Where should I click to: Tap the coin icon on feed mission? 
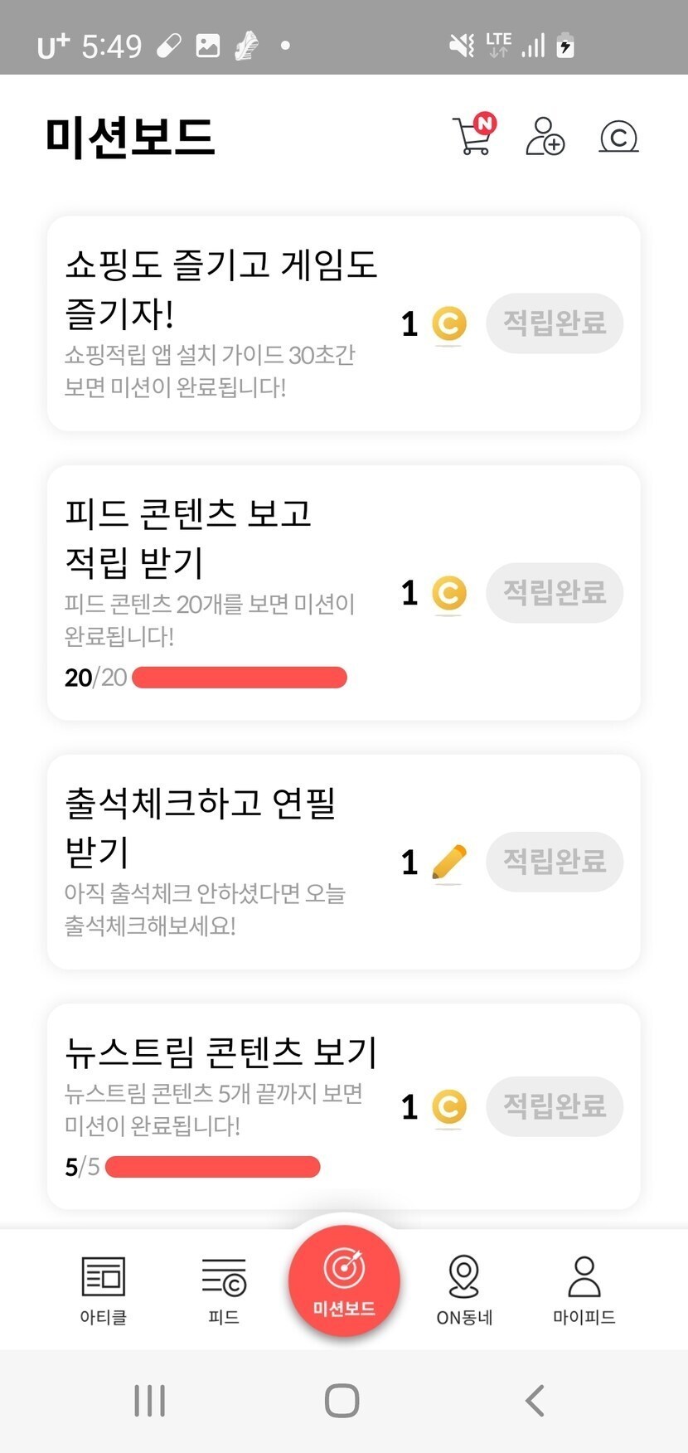click(x=449, y=593)
